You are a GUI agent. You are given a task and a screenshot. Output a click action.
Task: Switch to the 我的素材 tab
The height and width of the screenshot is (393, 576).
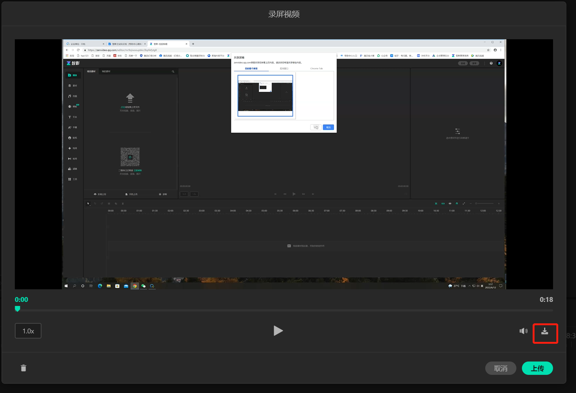(x=106, y=71)
